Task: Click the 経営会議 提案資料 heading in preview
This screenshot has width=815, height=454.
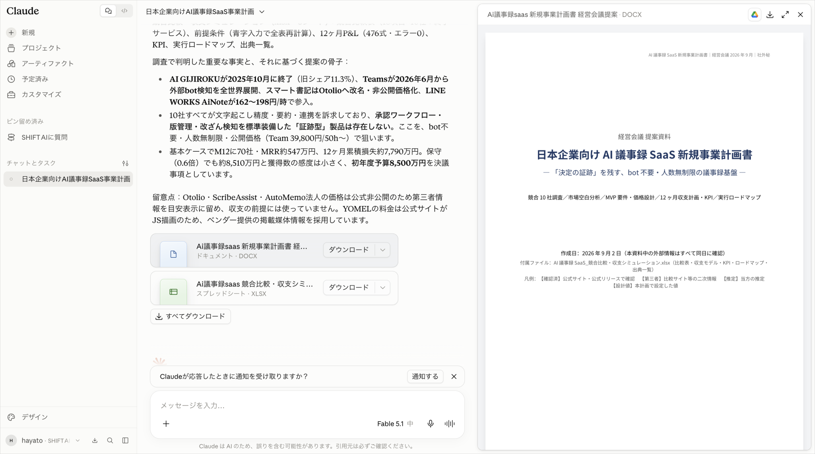Action: pos(644,137)
